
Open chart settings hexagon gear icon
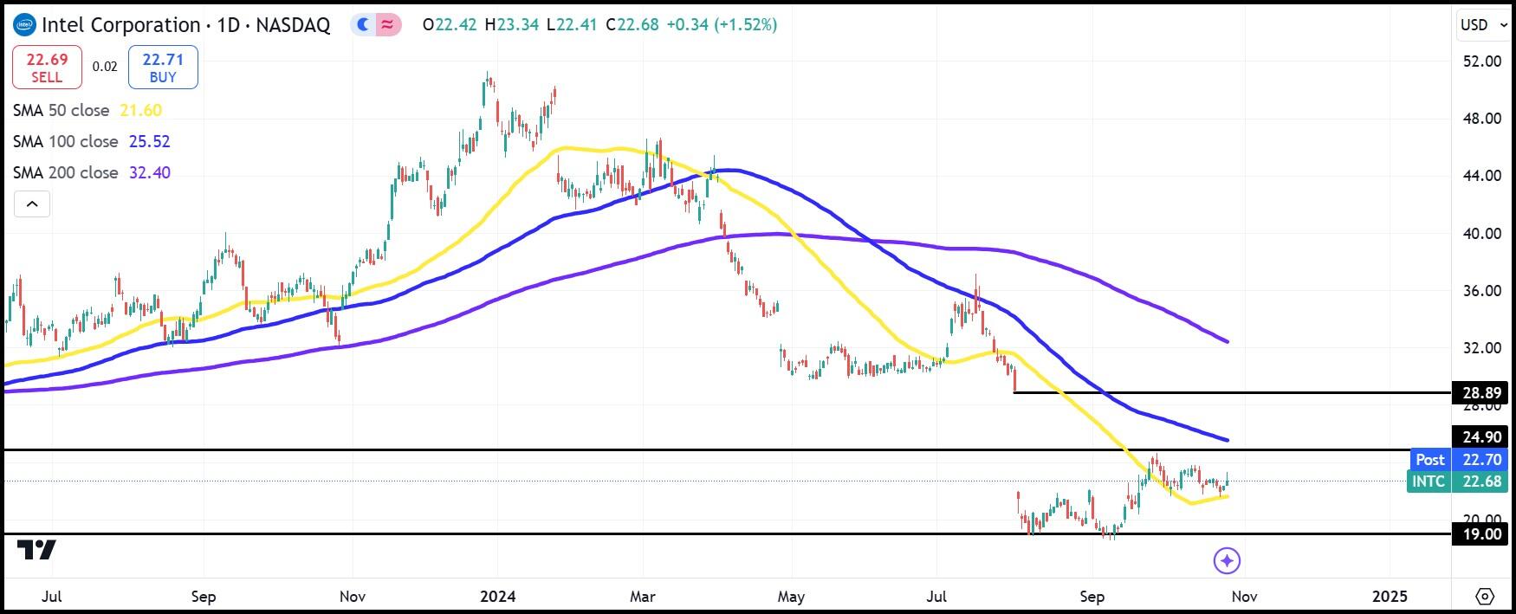(x=1485, y=596)
